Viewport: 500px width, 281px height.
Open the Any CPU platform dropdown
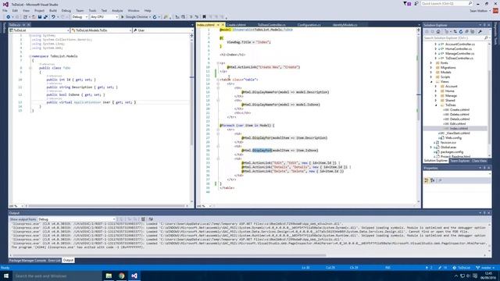click(x=104, y=17)
